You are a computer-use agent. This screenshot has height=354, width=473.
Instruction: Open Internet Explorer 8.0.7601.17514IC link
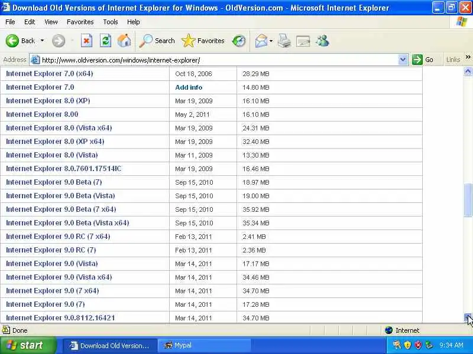tap(64, 168)
